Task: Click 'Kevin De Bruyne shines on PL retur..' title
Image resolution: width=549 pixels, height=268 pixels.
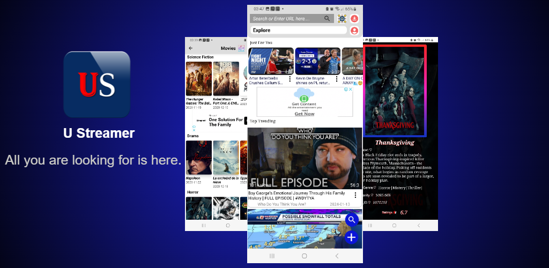Action: (x=314, y=80)
